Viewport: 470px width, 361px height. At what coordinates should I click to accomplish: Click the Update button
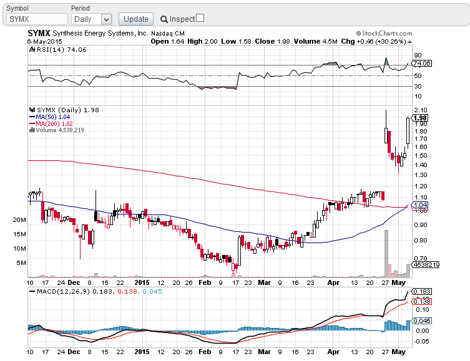[136, 19]
